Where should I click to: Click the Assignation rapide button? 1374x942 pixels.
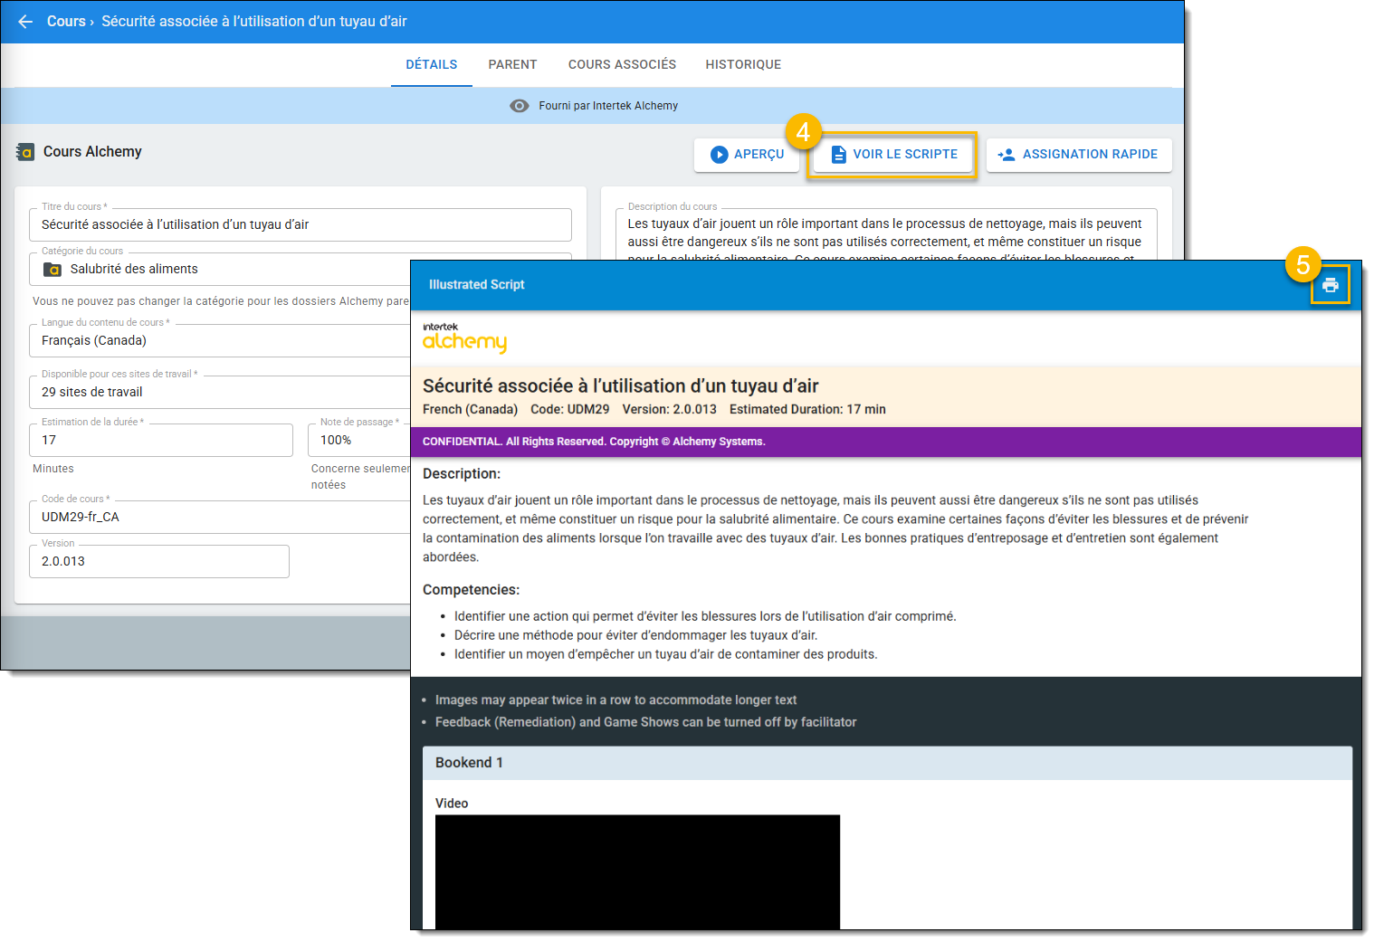pos(1078,155)
